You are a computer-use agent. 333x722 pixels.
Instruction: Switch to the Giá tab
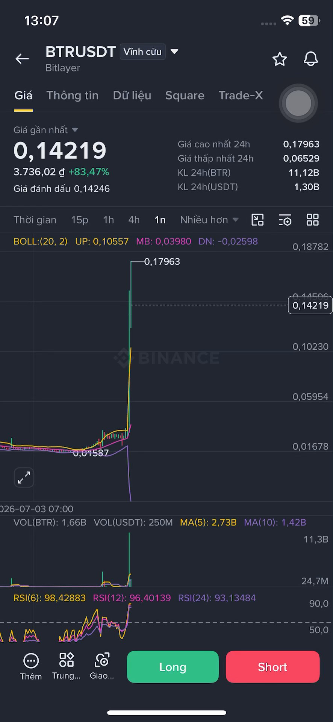(23, 96)
